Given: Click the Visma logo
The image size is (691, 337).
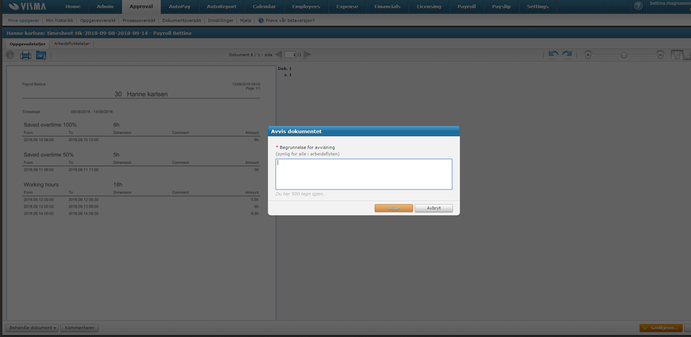Looking at the screenshot, I should tap(27, 6).
